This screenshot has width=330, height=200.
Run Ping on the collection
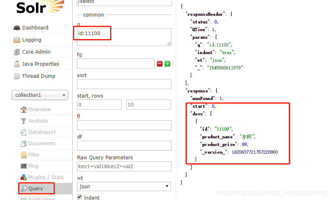click(x=33, y=166)
